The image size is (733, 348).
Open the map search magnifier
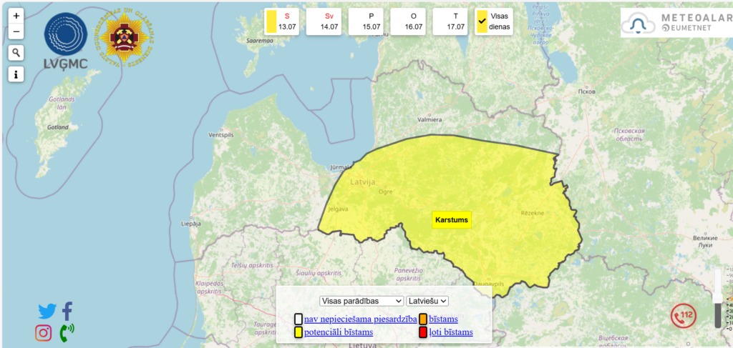click(16, 53)
